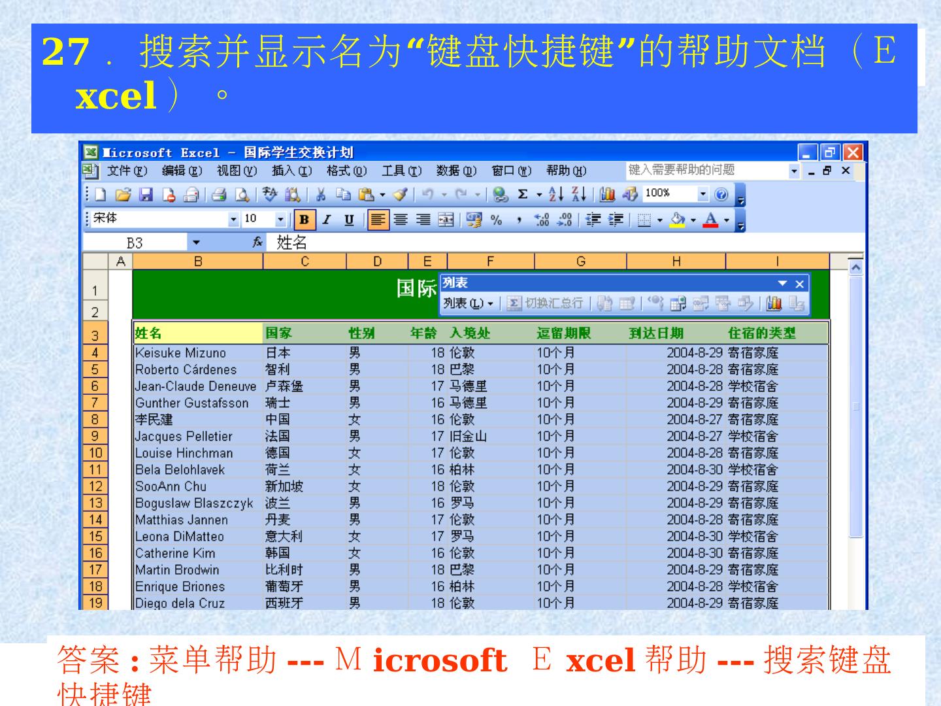The width and height of the screenshot is (941, 706).
Task: Click the Insert Hyperlink globe icon
Action: tap(501, 194)
